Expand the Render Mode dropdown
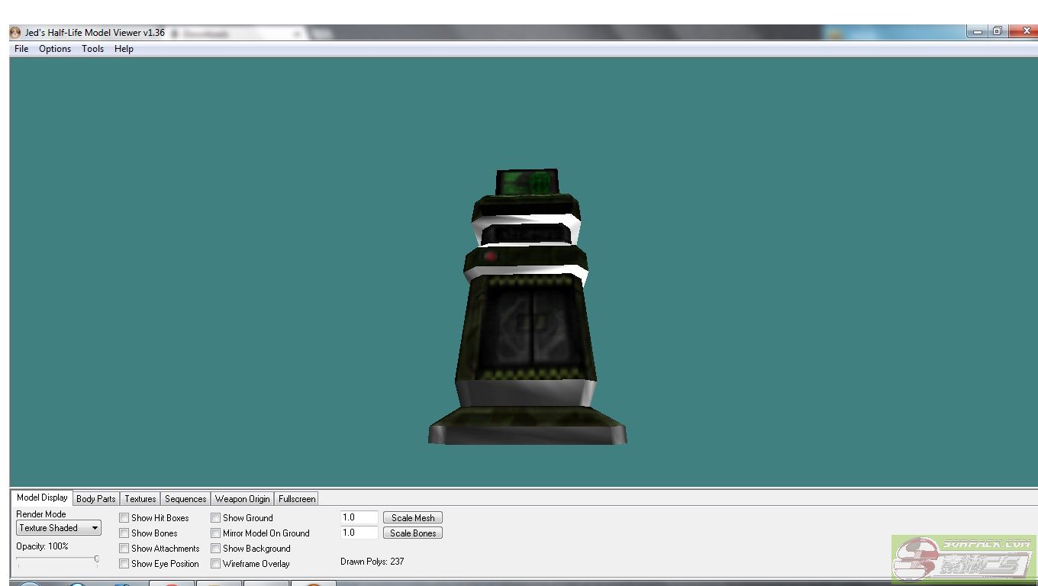 (59, 528)
